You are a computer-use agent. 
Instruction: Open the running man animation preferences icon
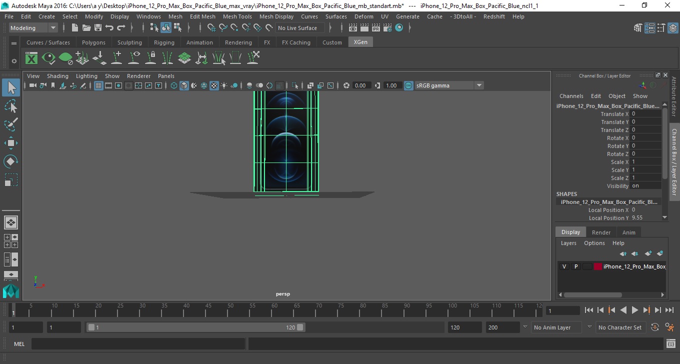[x=670, y=327]
